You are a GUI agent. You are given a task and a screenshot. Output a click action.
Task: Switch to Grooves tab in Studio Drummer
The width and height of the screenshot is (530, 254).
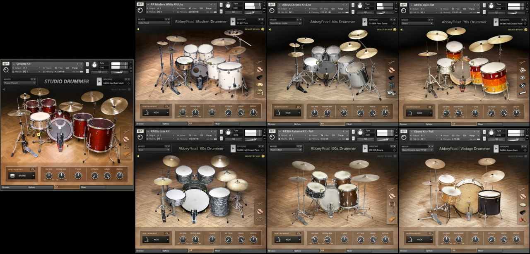pos(14,187)
